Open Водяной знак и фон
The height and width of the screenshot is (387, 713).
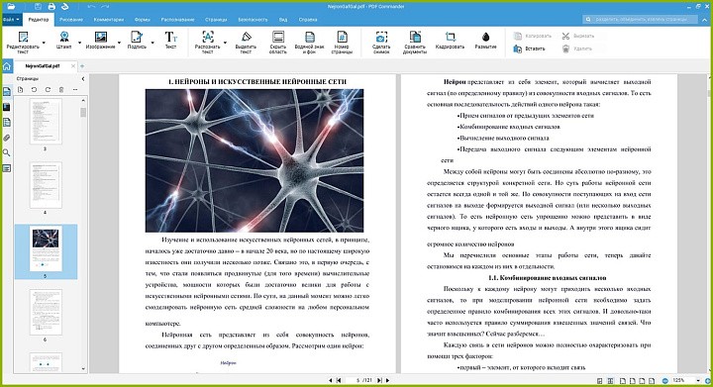310,43
